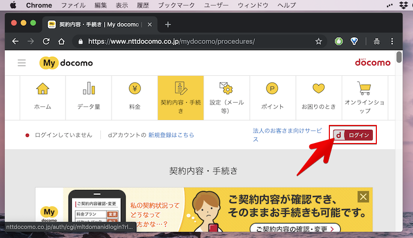The image size is (413, 238).
Task: Follow the 新規登録はこちら link
Action: [171, 135]
